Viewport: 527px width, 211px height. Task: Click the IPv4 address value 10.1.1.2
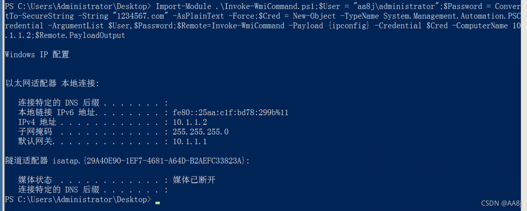click(x=190, y=123)
